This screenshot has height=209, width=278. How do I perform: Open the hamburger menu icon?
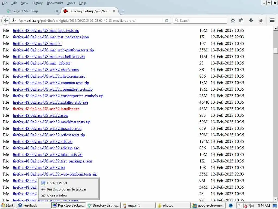pos(272,20)
